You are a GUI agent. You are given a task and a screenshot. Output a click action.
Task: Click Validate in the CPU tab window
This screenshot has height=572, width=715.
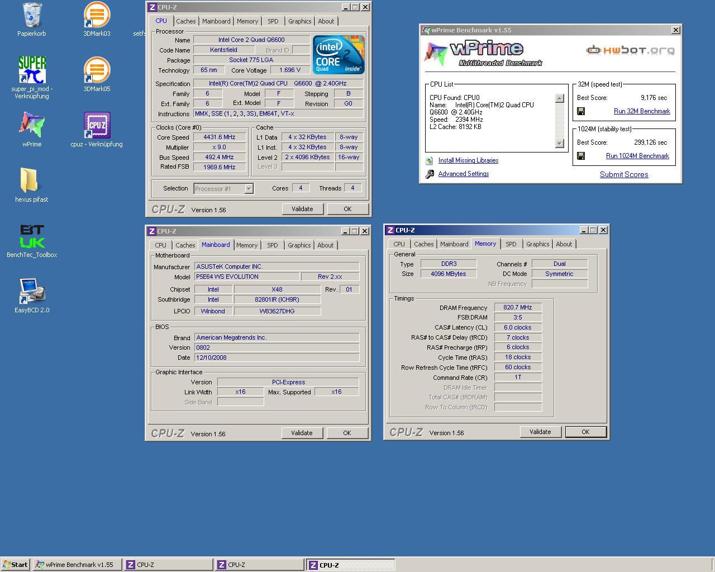(302, 209)
